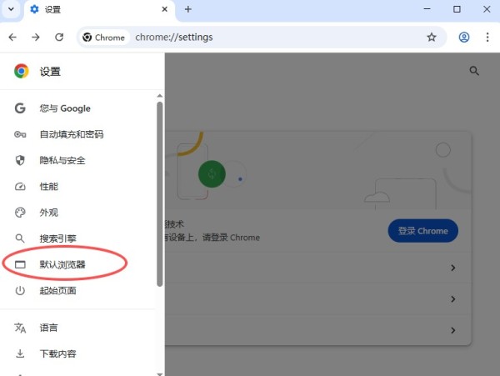Click the sidebar scroll up arrow
The width and height of the screenshot is (500, 376).
(160, 96)
